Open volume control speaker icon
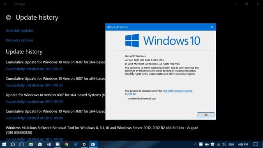 pyautogui.click(x=224, y=144)
